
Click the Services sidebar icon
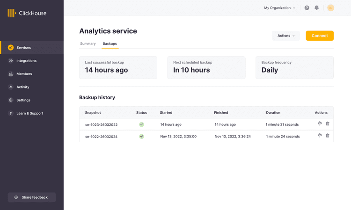[x=10, y=47]
